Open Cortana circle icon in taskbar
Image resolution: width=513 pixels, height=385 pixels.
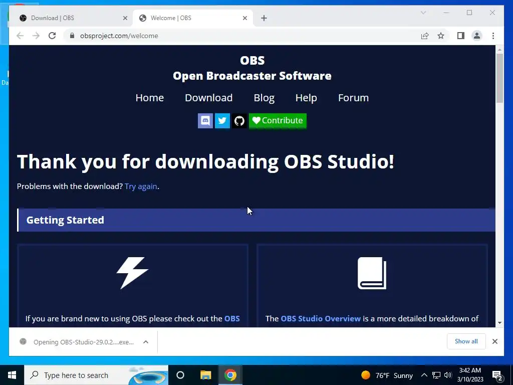[x=180, y=375]
